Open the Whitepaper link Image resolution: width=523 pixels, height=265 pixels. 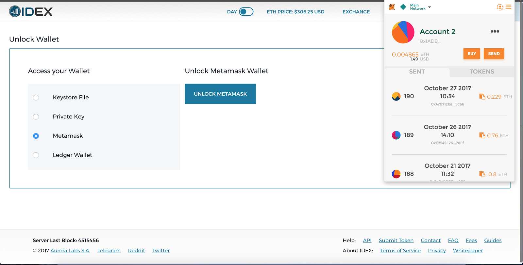468,251
